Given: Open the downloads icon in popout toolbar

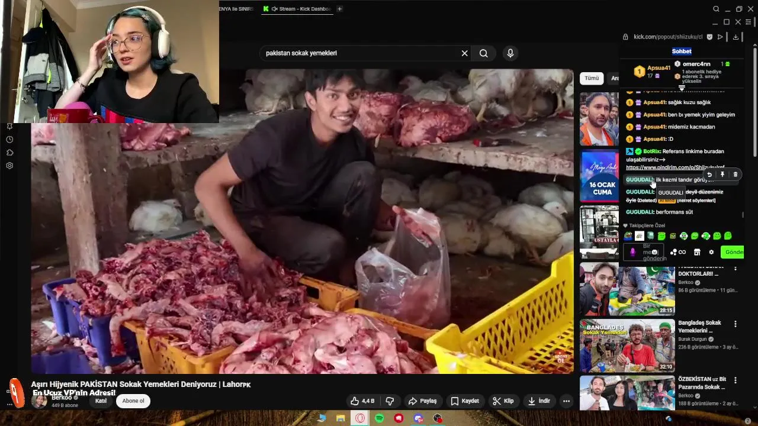Looking at the screenshot, I should pyautogui.click(x=735, y=37).
